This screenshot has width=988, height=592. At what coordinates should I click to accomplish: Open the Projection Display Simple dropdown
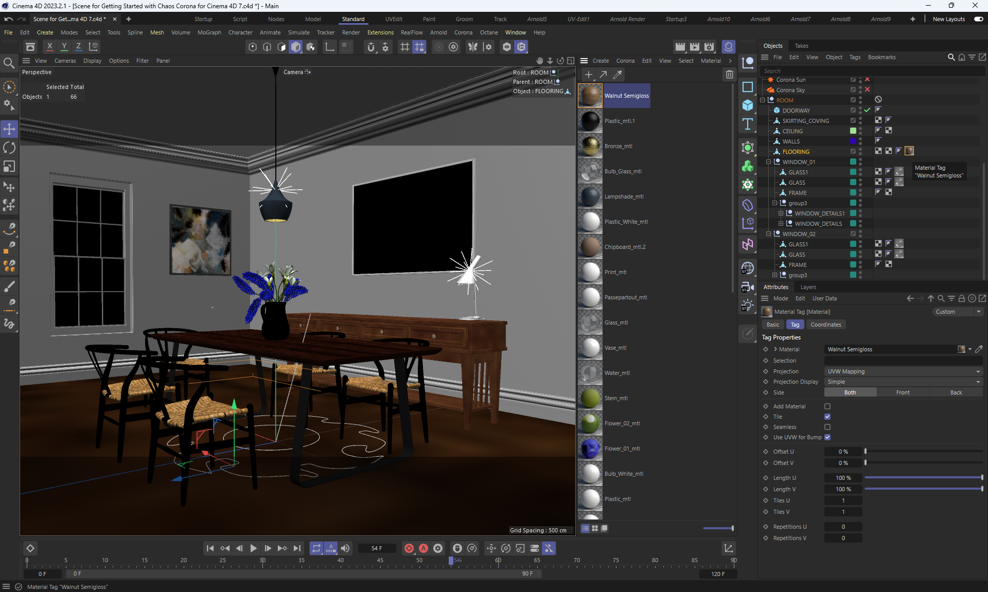point(903,382)
